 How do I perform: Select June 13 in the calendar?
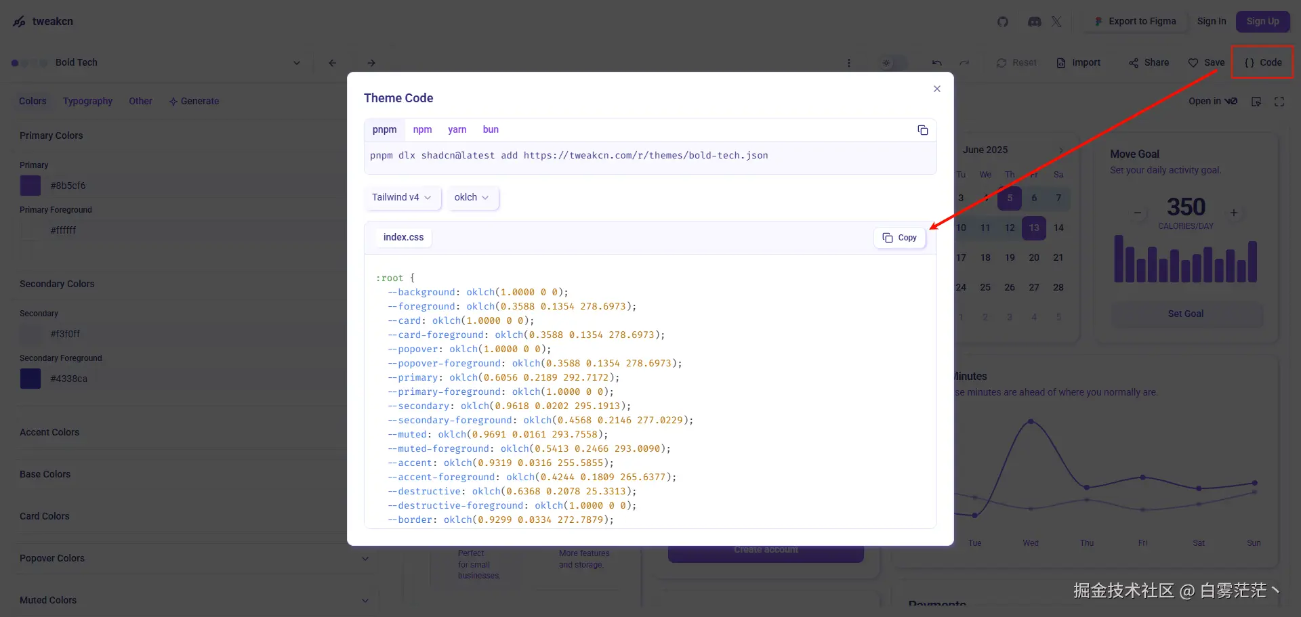(1034, 228)
